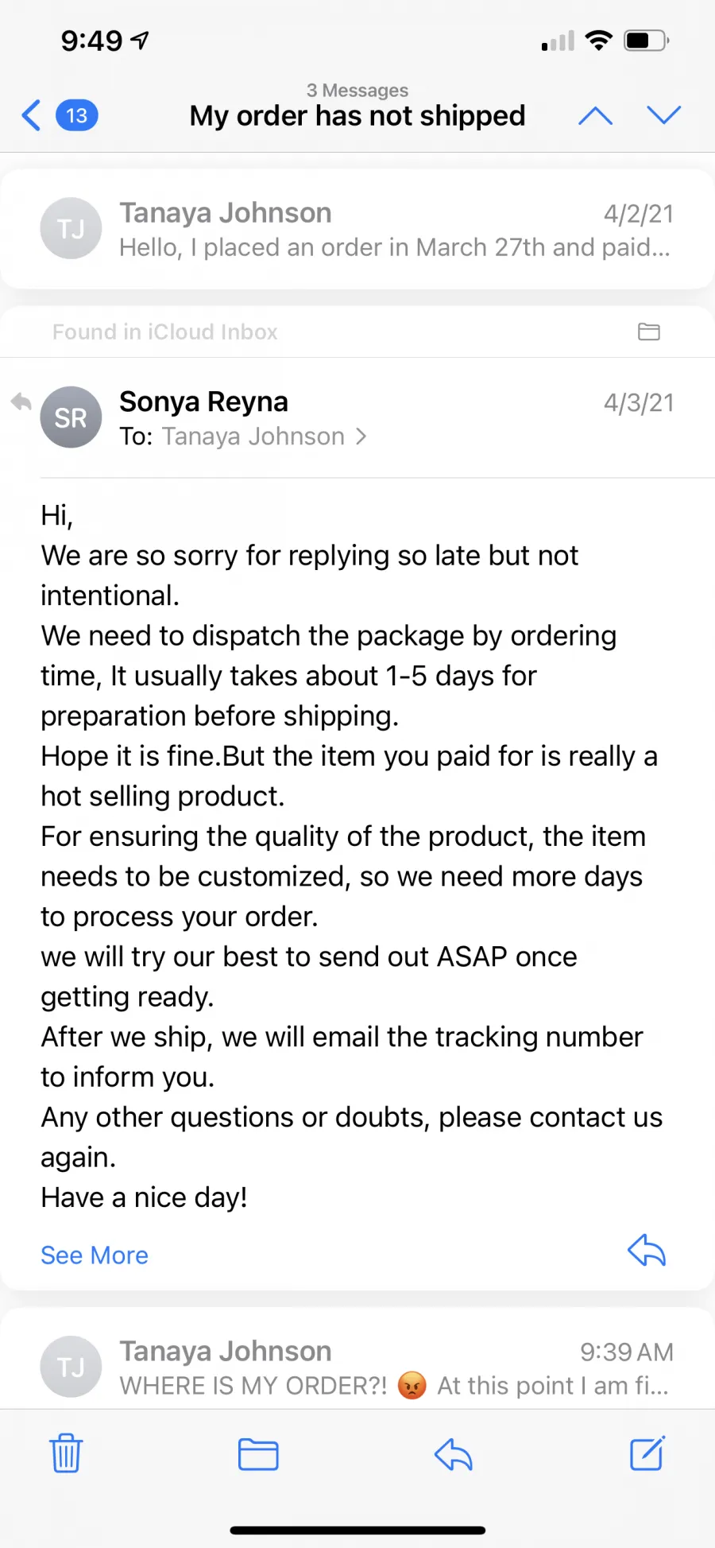The height and width of the screenshot is (1548, 715).
Task: Tap TJ avatar on first message
Action: pyautogui.click(x=71, y=229)
